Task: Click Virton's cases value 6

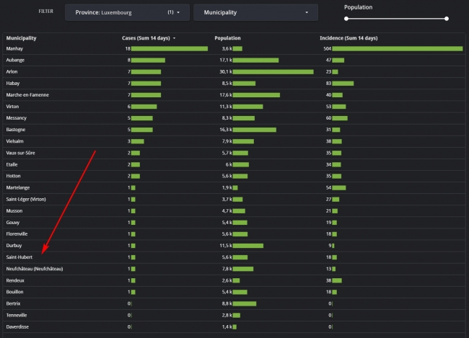Action: coord(129,107)
